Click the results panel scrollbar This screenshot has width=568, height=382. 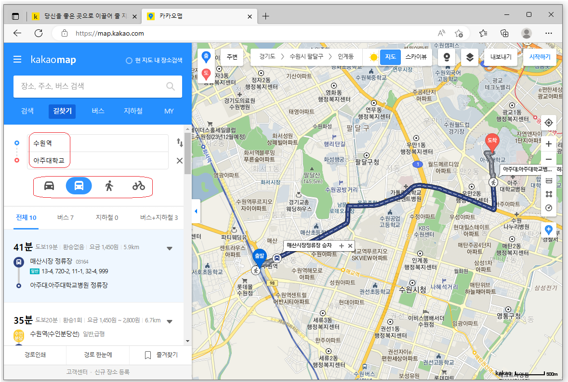tap(187, 154)
